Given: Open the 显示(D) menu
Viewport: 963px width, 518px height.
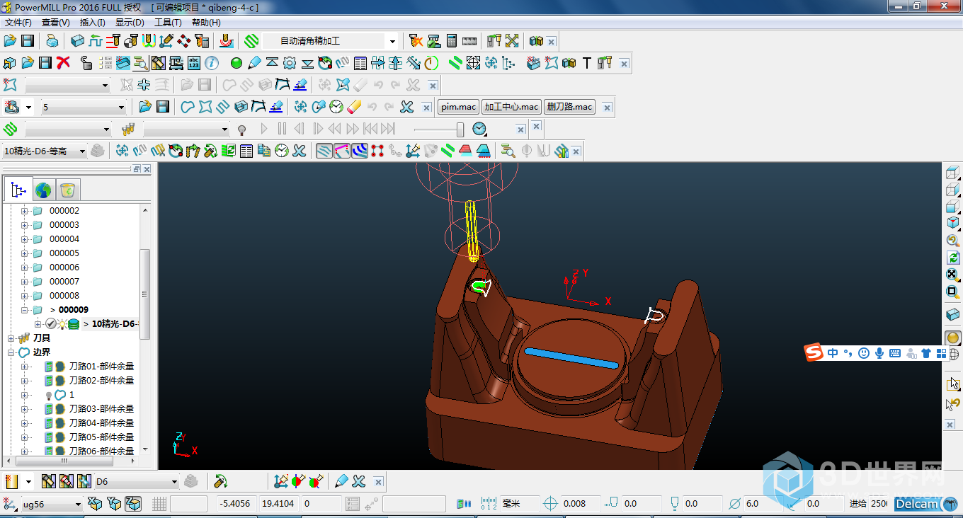Looking at the screenshot, I should click(x=130, y=23).
